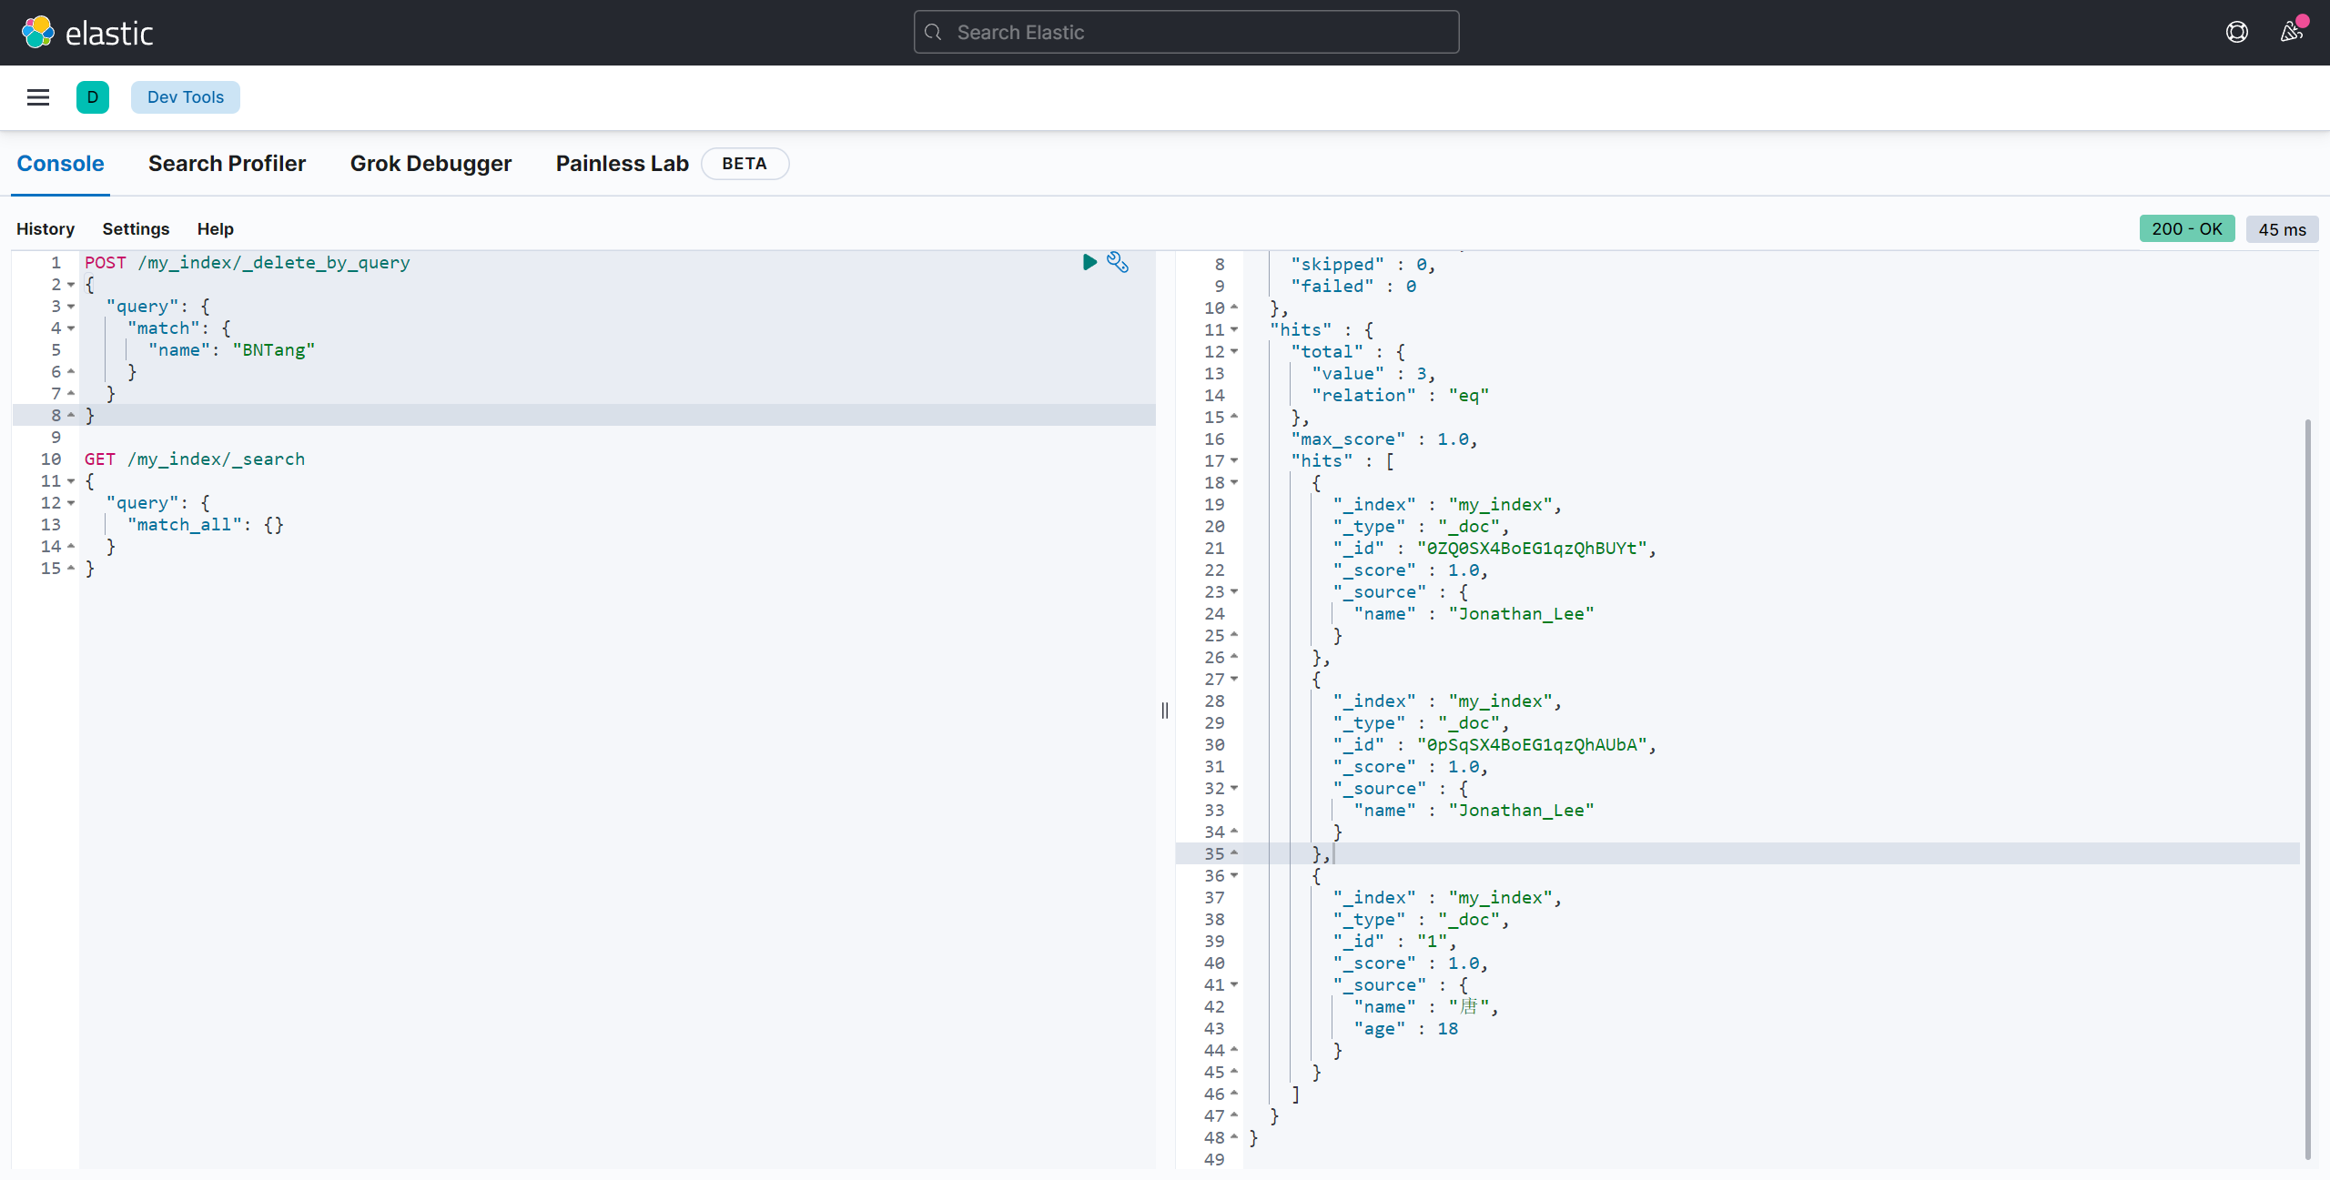The height and width of the screenshot is (1180, 2330).
Task: Open the Dev Tools breadcrumb
Action: click(186, 97)
